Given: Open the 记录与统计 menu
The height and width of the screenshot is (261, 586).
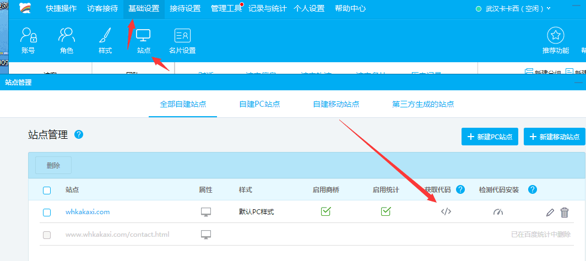Looking at the screenshot, I should point(268,8).
